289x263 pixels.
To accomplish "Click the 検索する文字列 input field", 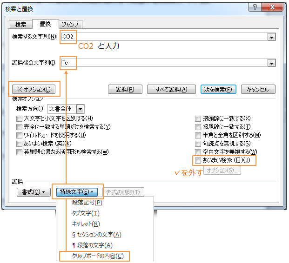I will point(164,37).
